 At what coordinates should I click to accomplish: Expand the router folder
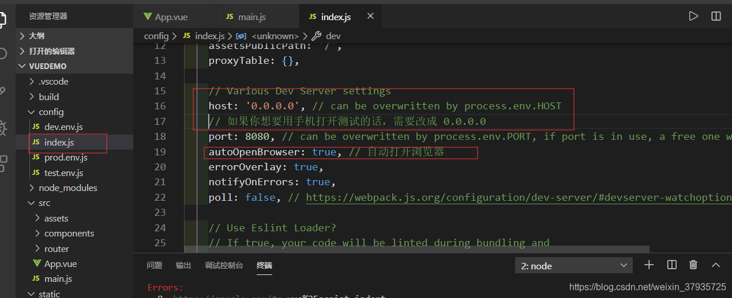pos(75,249)
